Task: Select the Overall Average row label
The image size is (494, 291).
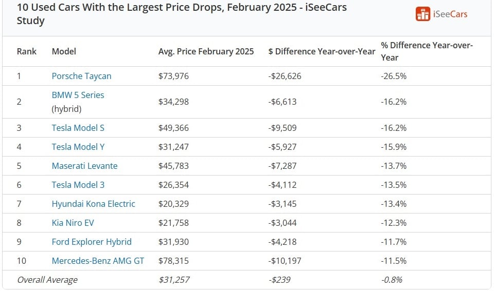Action: [x=47, y=280]
